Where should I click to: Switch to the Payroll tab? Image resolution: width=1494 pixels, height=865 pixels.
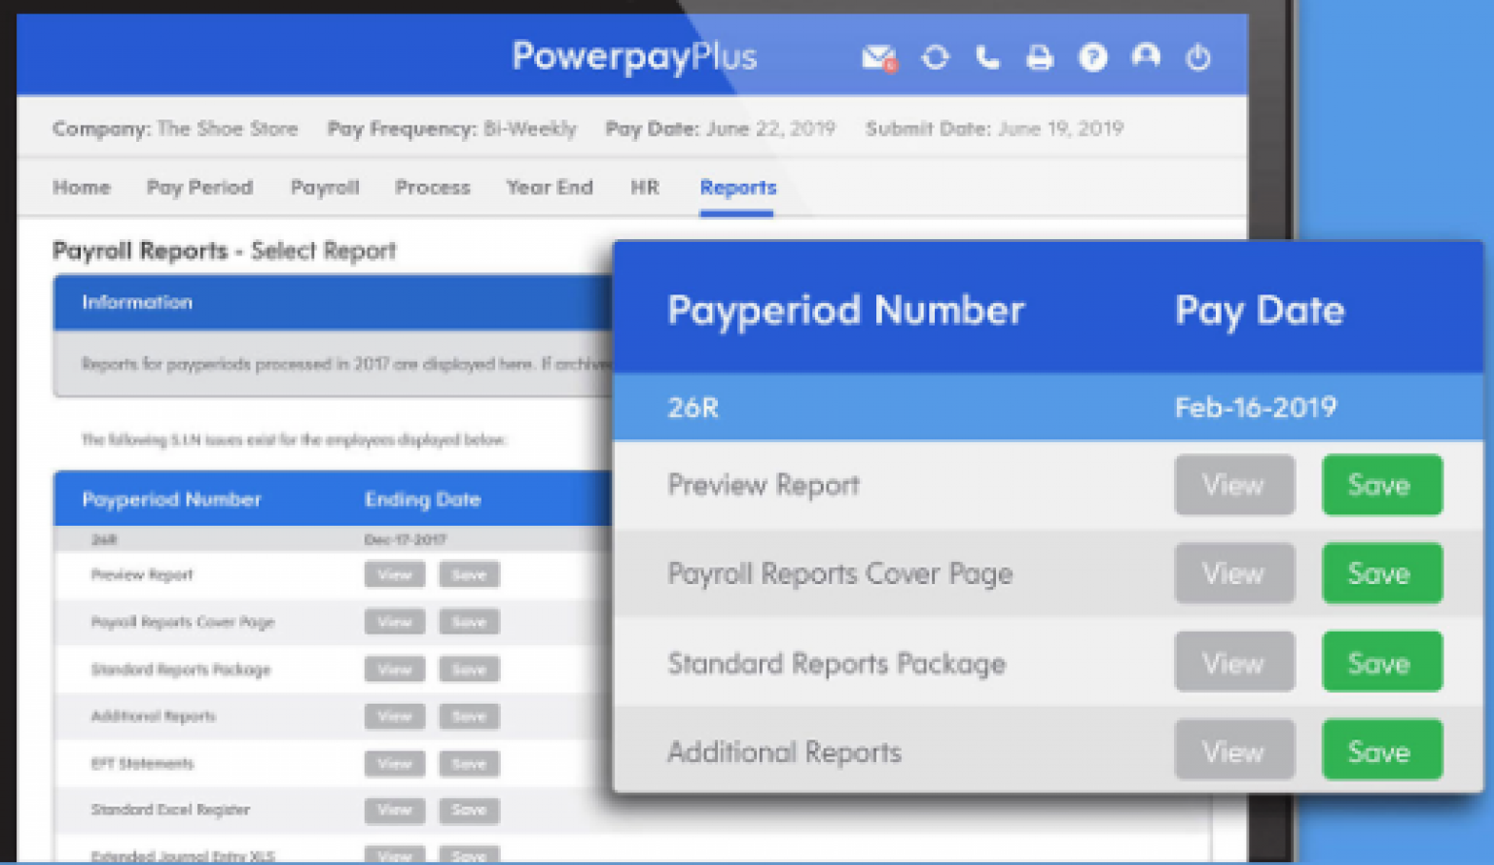(325, 188)
